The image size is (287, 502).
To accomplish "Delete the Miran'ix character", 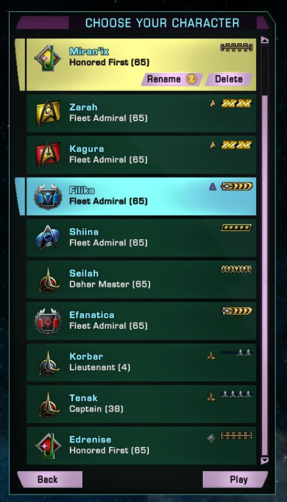I will tap(229, 79).
